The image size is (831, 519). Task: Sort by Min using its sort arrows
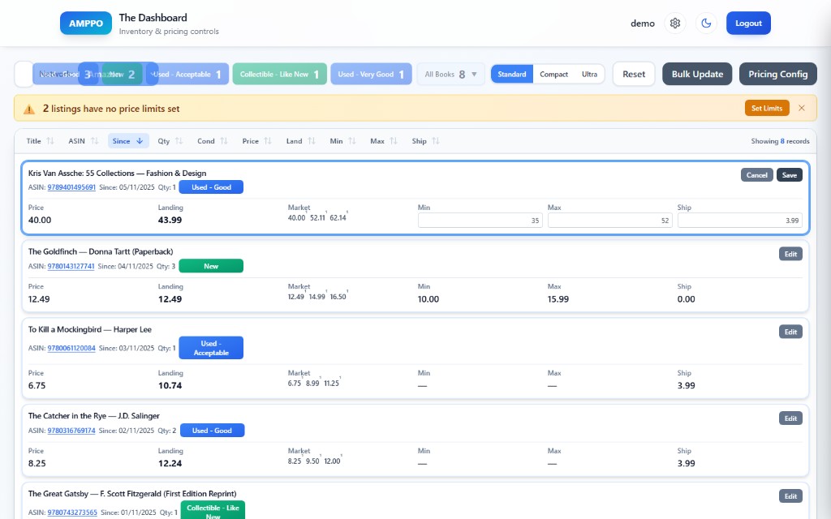(352, 141)
